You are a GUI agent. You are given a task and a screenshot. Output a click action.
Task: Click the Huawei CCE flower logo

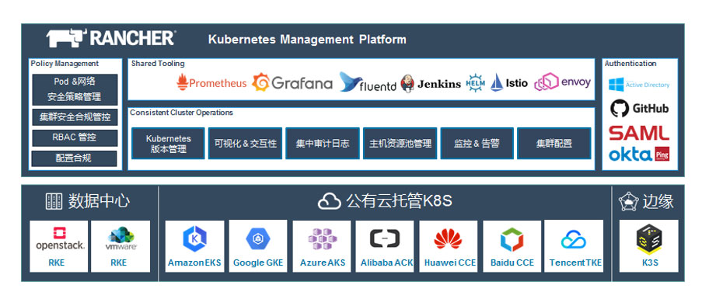coord(448,238)
